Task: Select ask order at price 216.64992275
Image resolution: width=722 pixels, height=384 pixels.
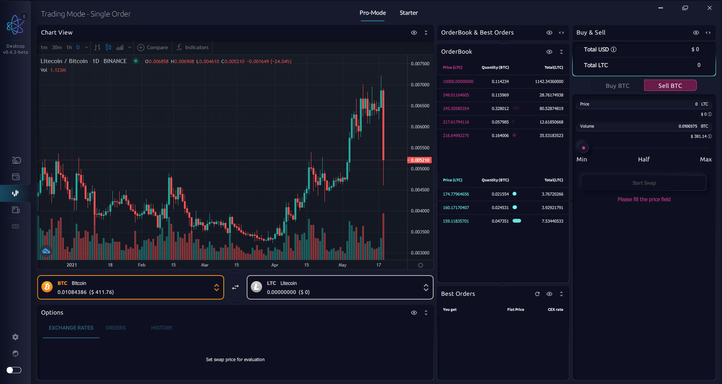Action: [503, 136]
